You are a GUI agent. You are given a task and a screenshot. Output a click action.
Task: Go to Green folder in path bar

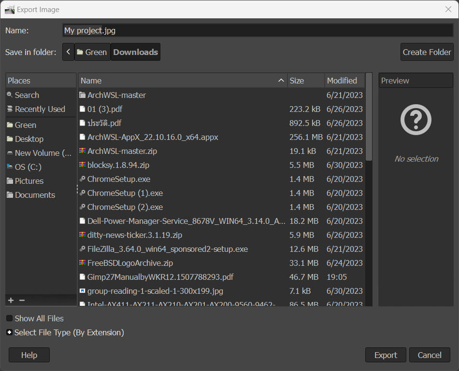click(92, 52)
